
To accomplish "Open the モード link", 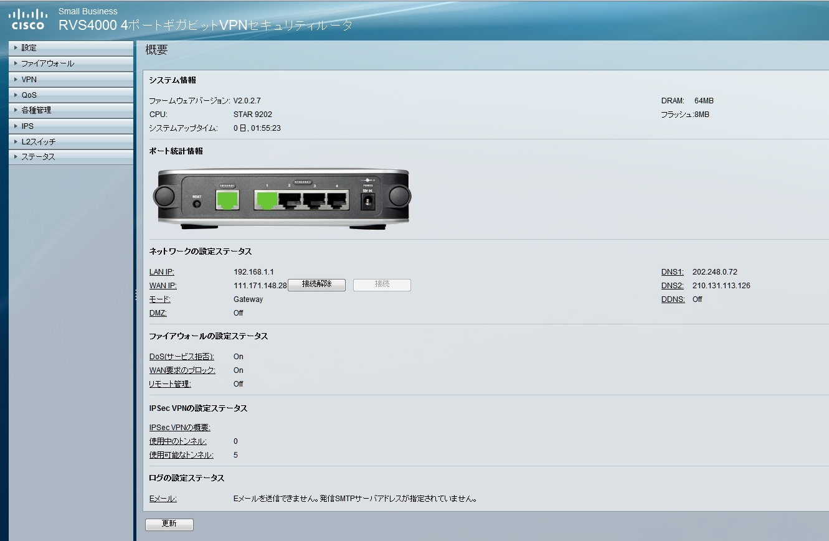I will point(159,299).
